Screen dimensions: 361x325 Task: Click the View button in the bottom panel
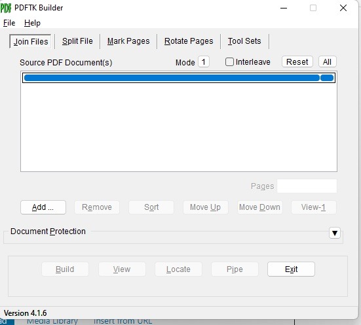pyautogui.click(x=122, y=269)
